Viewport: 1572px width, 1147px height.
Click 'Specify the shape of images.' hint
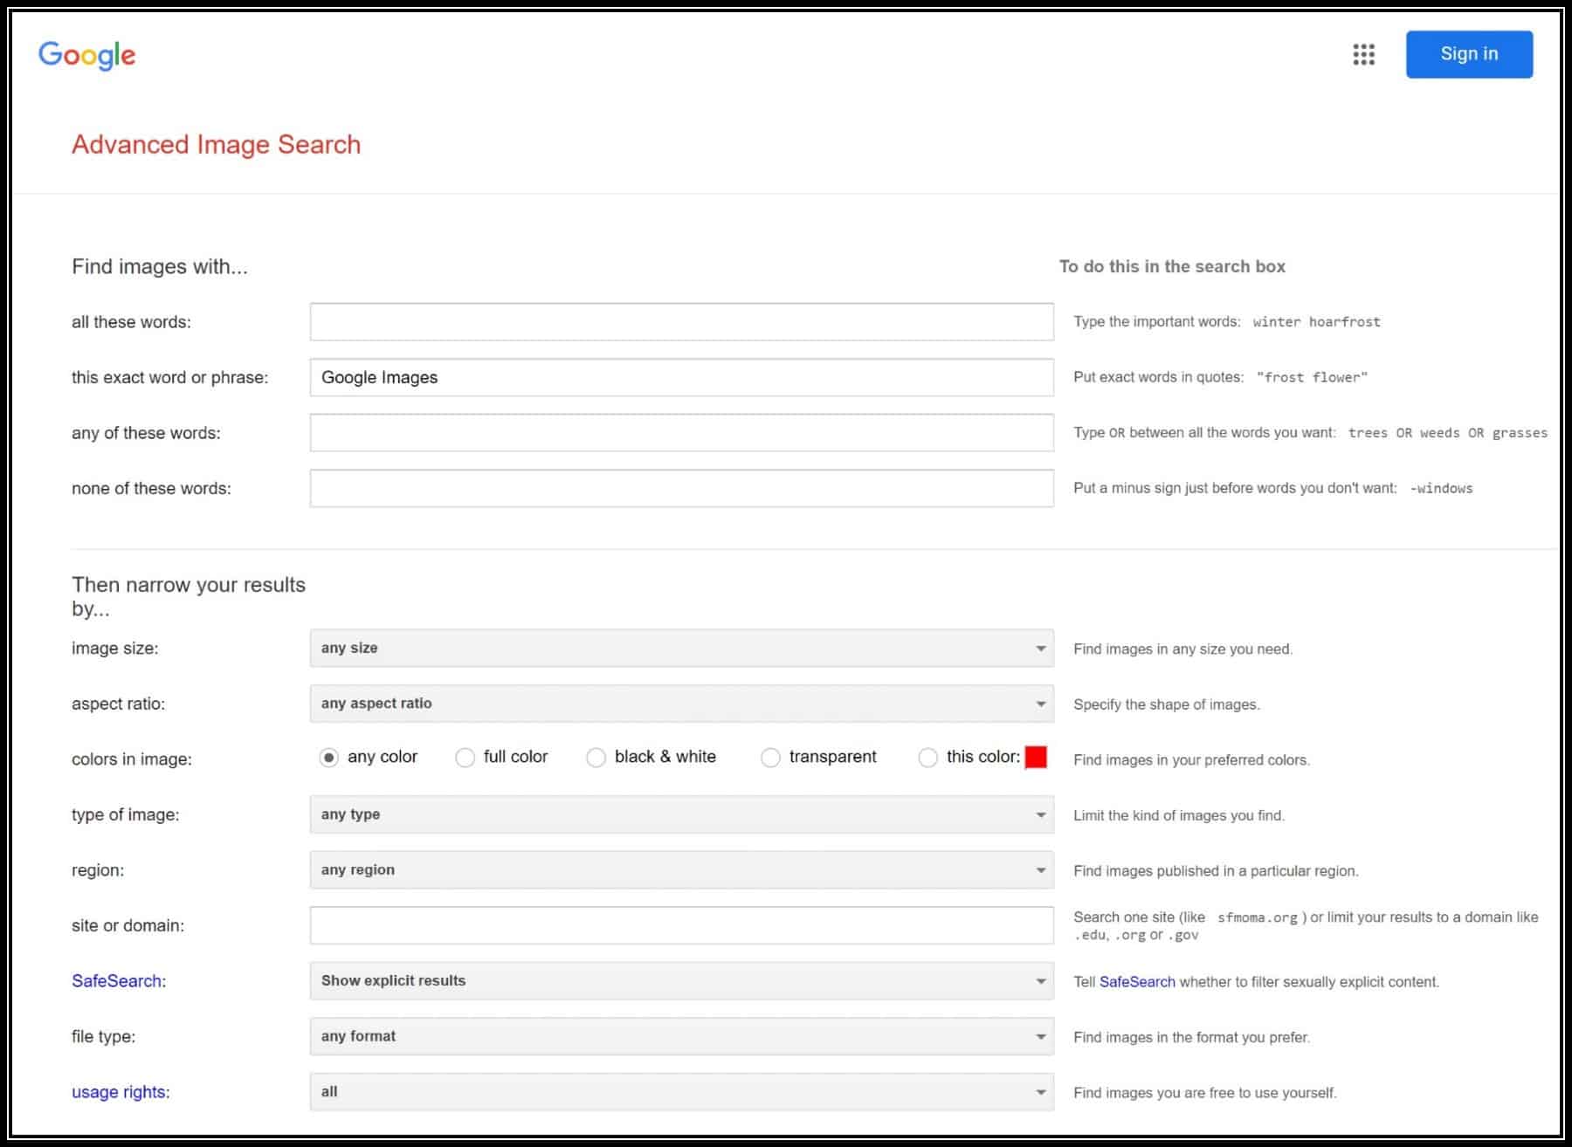coord(1167,704)
